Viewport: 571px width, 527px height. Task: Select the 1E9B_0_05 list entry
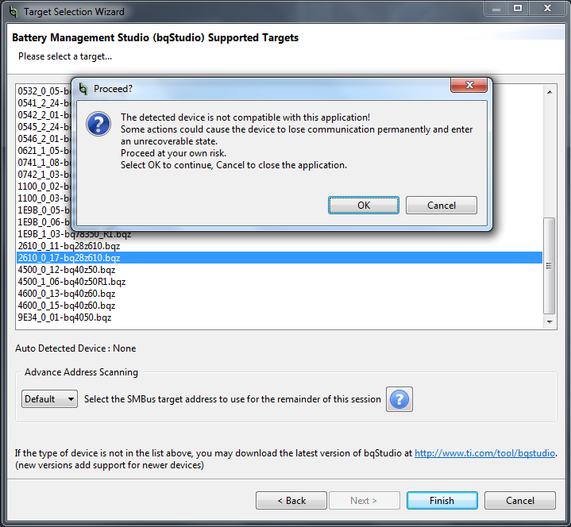pos(44,210)
